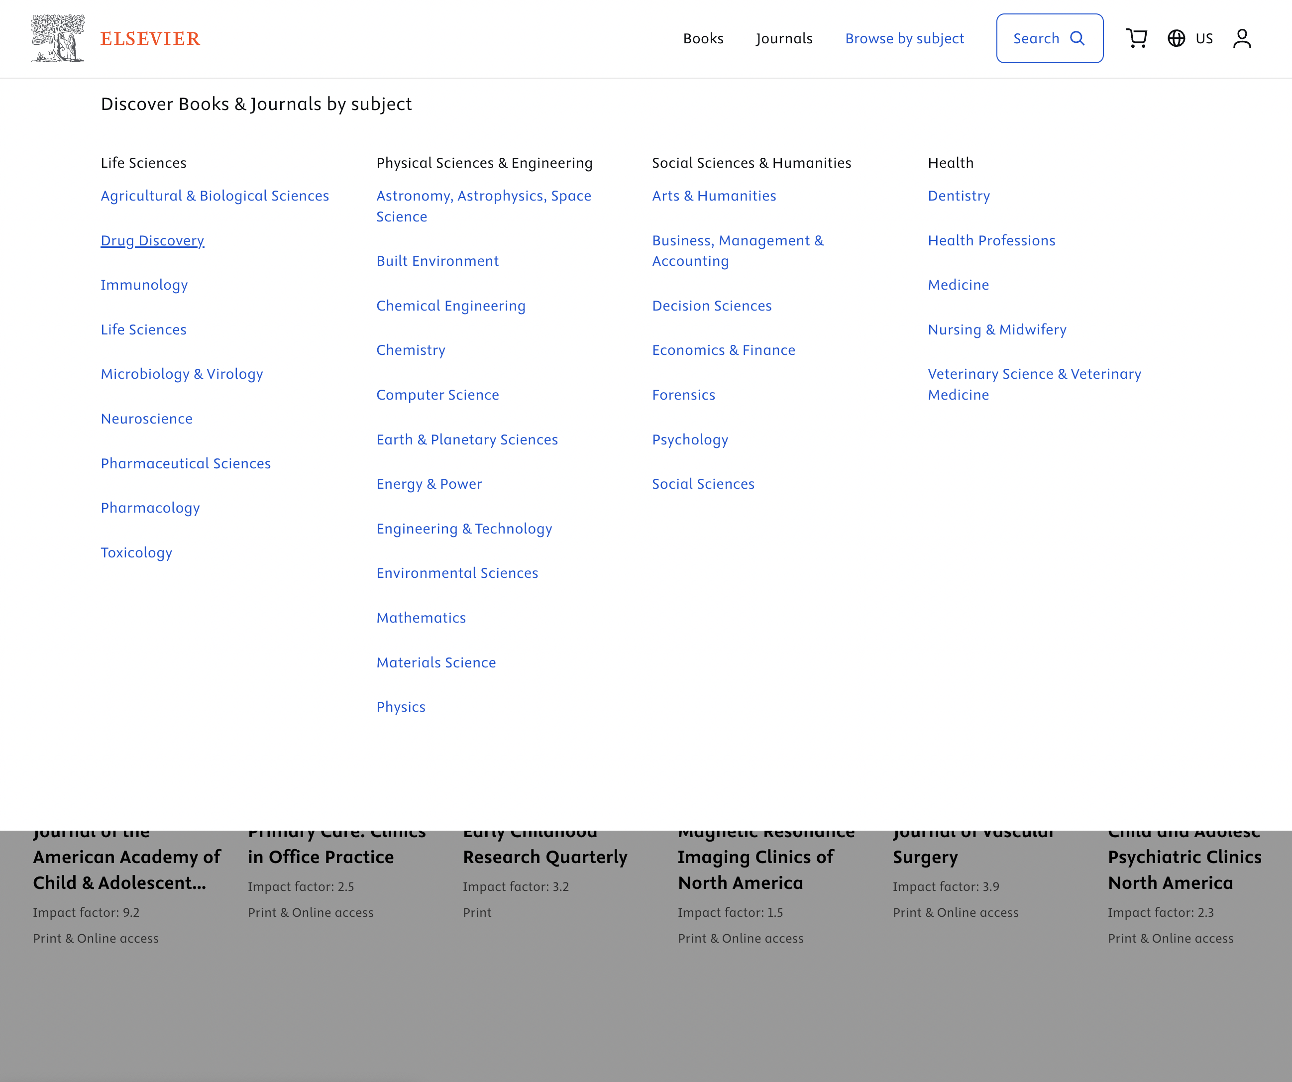Screen dimensions: 1292x1082
Task: Click the Search button with magnifier icon
Action: point(1049,38)
